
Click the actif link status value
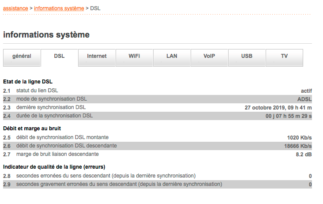point(306,91)
